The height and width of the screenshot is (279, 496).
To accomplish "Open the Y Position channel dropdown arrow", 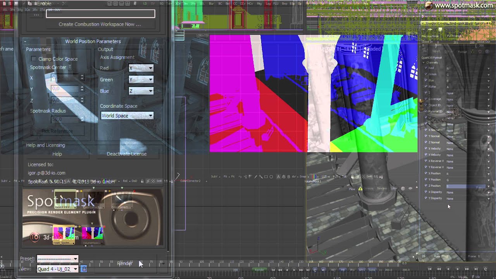I will tap(489, 180).
